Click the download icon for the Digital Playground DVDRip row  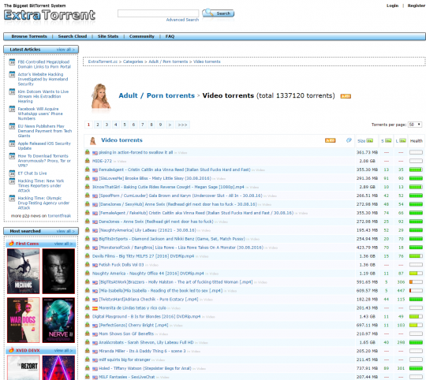click(x=88, y=316)
